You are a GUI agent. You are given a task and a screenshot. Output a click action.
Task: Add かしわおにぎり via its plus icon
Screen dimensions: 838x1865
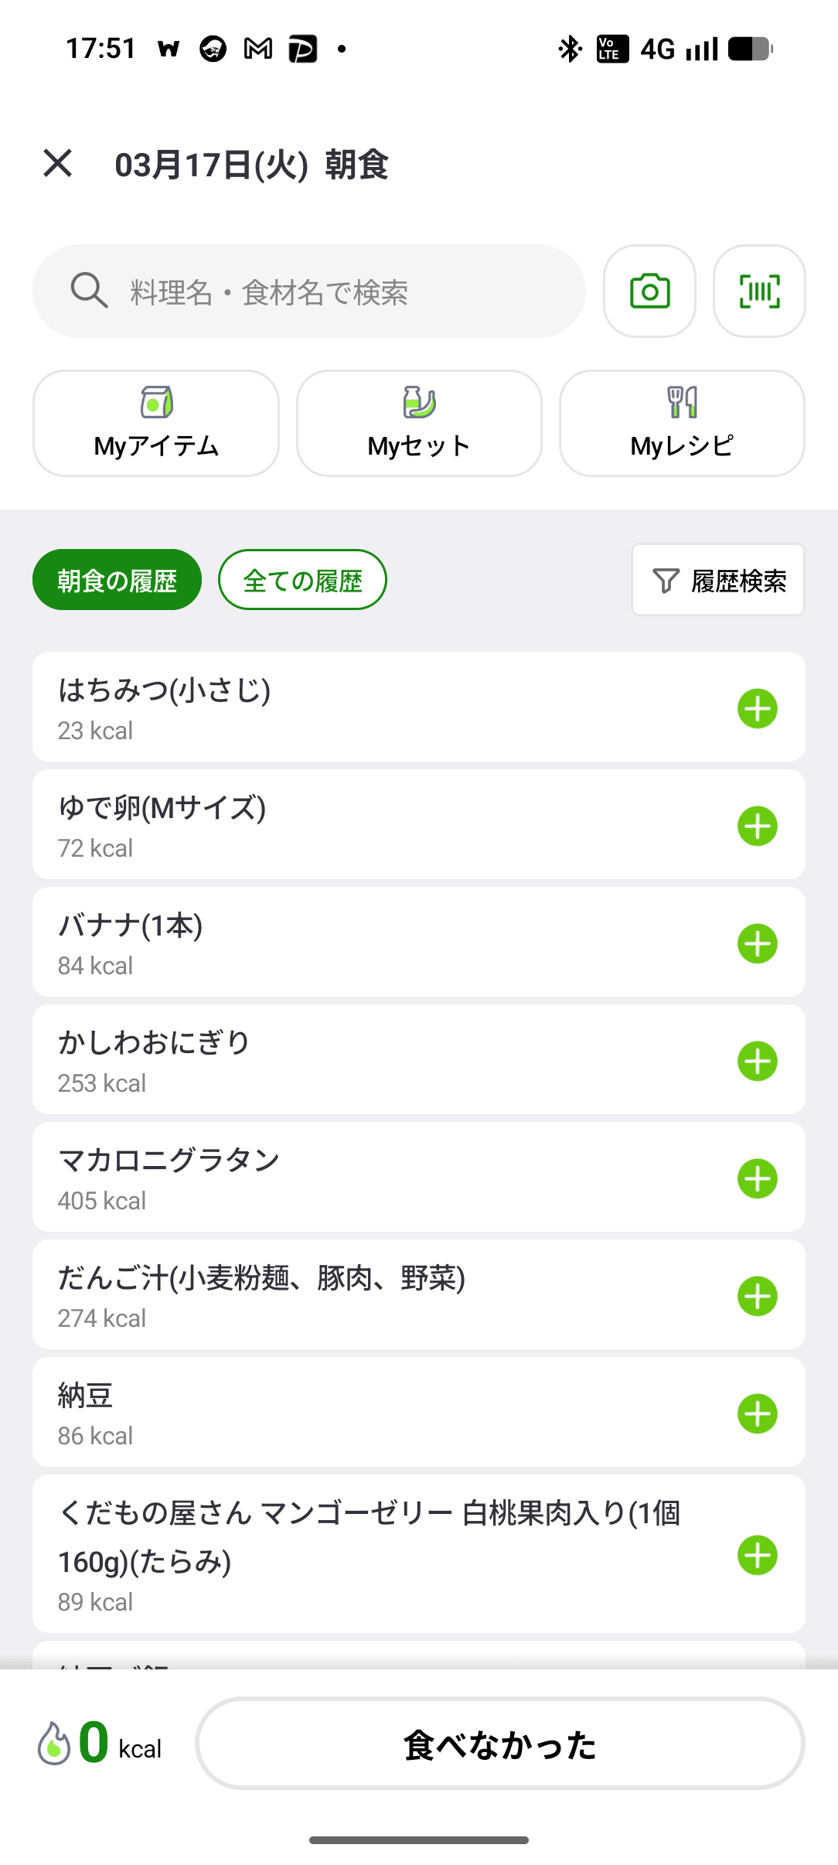click(x=758, y=1061)
